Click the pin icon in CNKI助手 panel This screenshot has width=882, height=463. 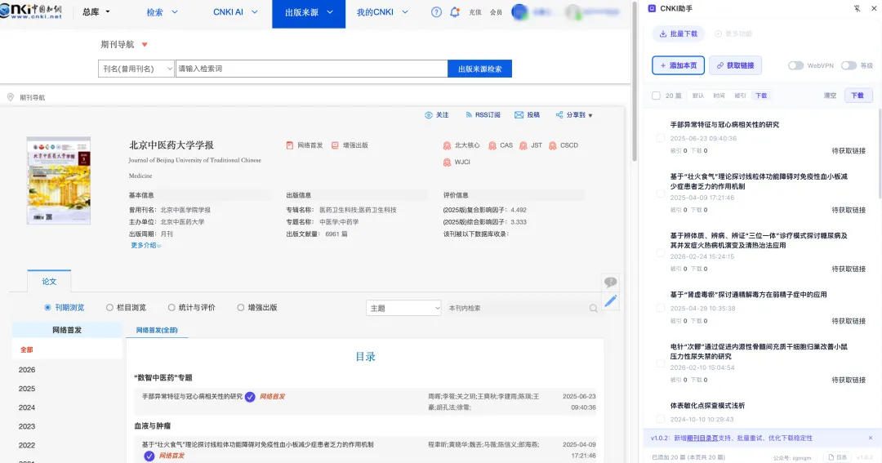click(x=857, y=8)
